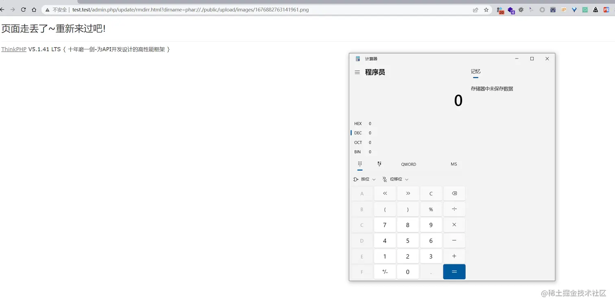
Task: Click the 程序员 programmer mode title
Action: (x=375, y=72)
